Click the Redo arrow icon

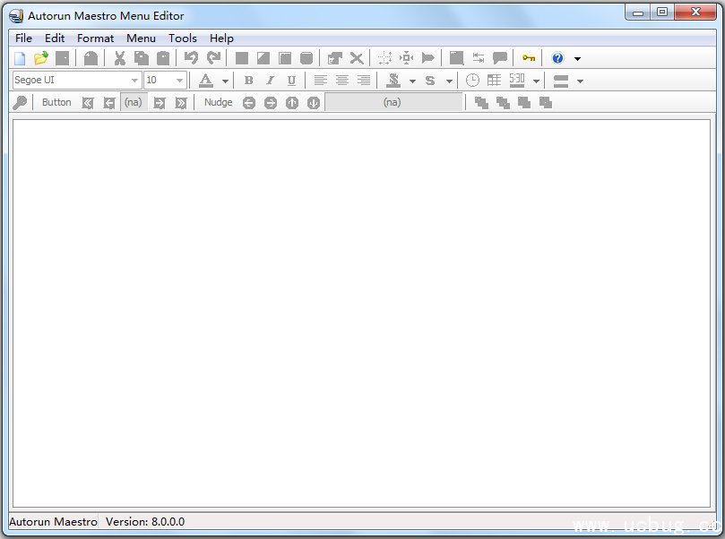[213, 58]
